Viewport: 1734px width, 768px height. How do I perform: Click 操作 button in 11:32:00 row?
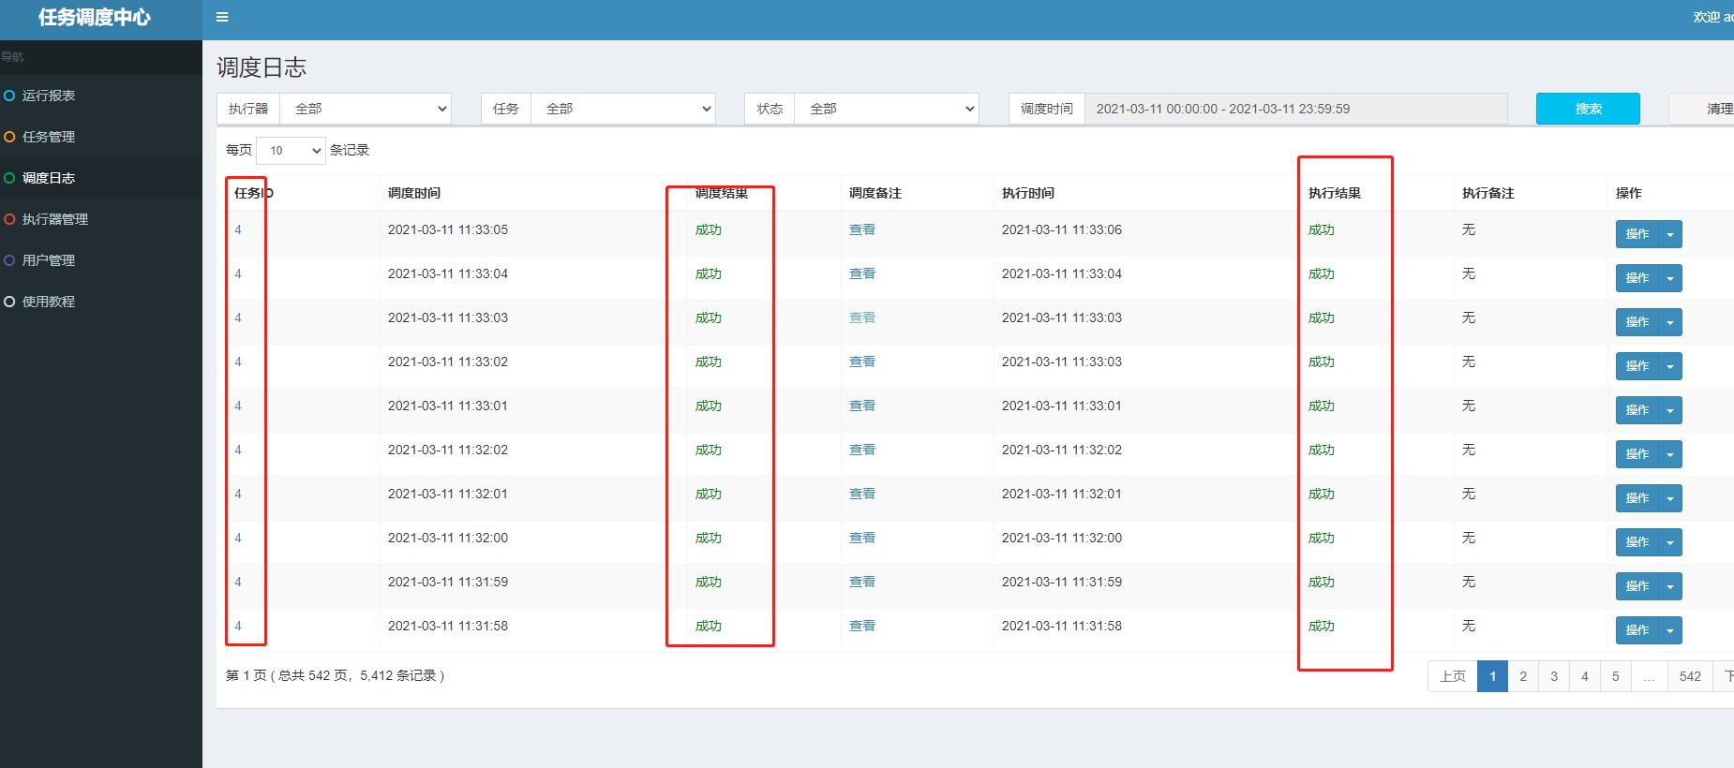click(1637, 542)
